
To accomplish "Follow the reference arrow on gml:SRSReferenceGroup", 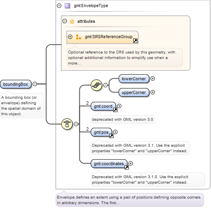I will [135, 40].
